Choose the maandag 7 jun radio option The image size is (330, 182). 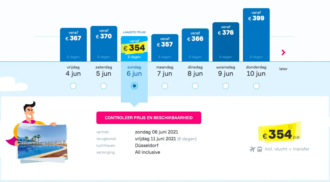coord(165,86)
